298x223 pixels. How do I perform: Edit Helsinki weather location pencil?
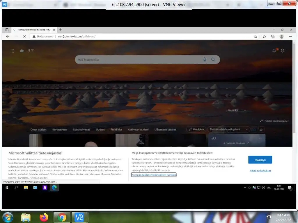[x=248, y=143]
